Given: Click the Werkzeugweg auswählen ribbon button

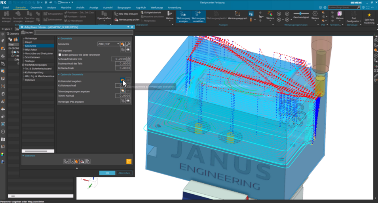Looking at the screenshot, I should pos(198,16).
